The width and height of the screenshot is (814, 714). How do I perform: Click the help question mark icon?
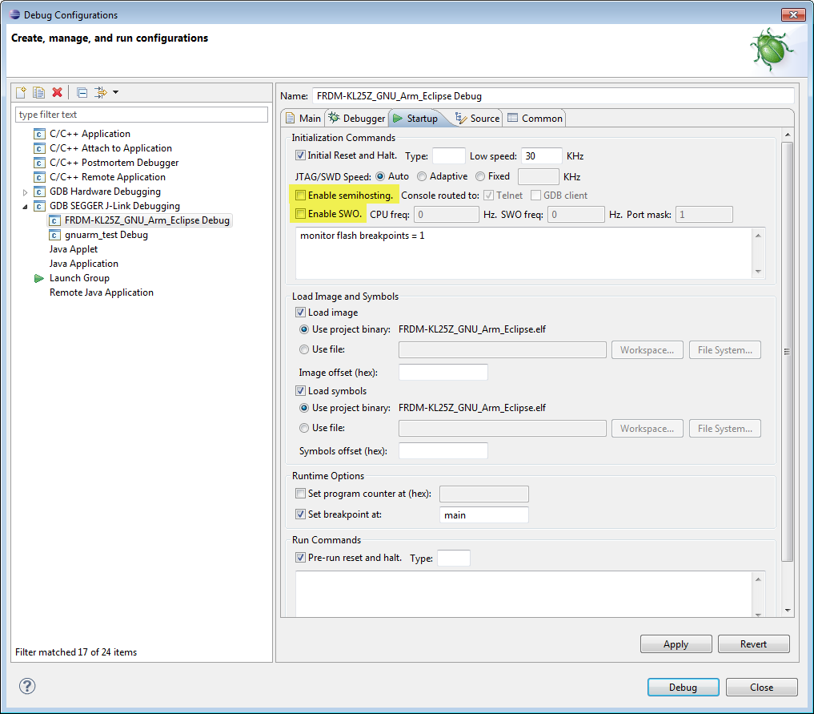tap(27, 686)
